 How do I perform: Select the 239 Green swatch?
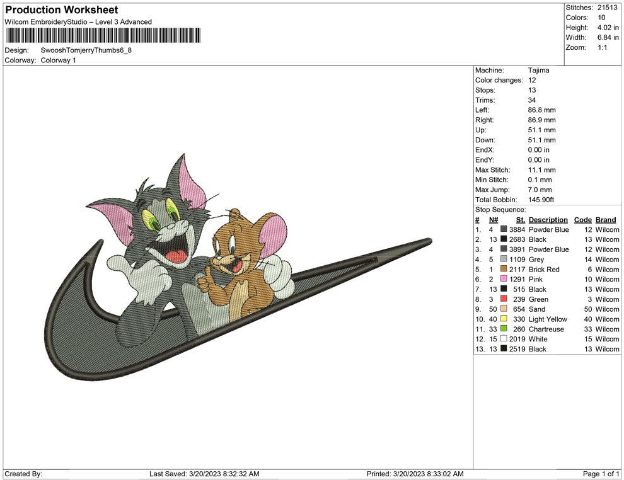pos(504,299)
